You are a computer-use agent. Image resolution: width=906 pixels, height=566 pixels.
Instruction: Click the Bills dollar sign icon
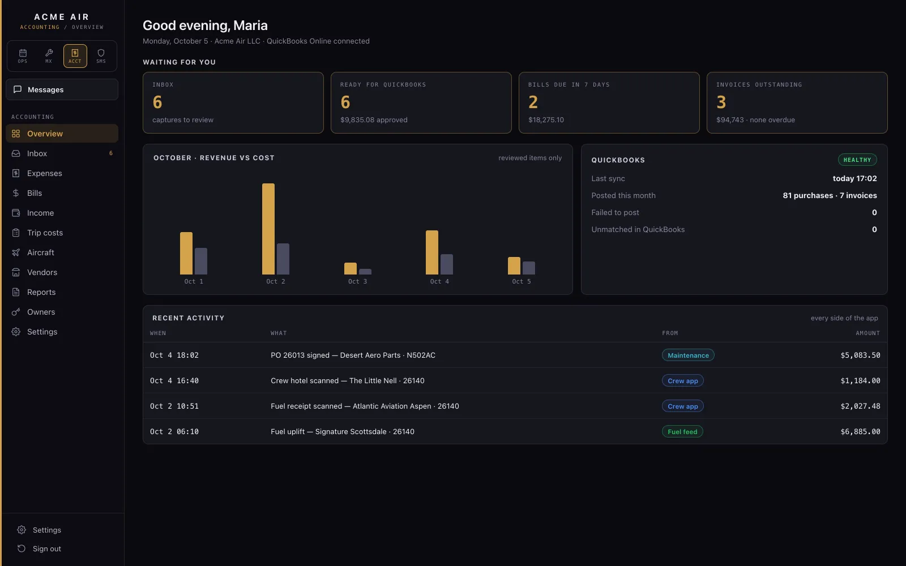(16, 193)
